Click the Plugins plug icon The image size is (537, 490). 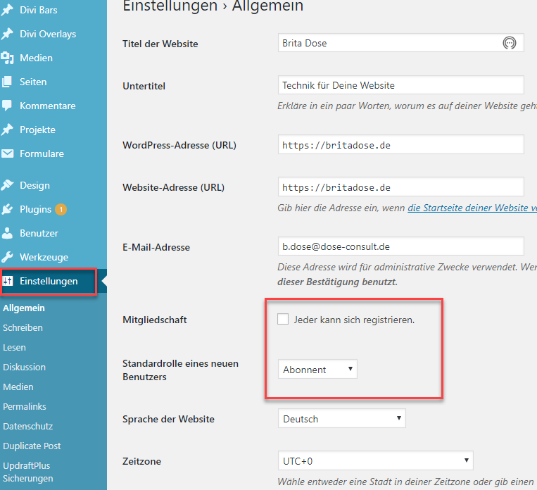8,209
